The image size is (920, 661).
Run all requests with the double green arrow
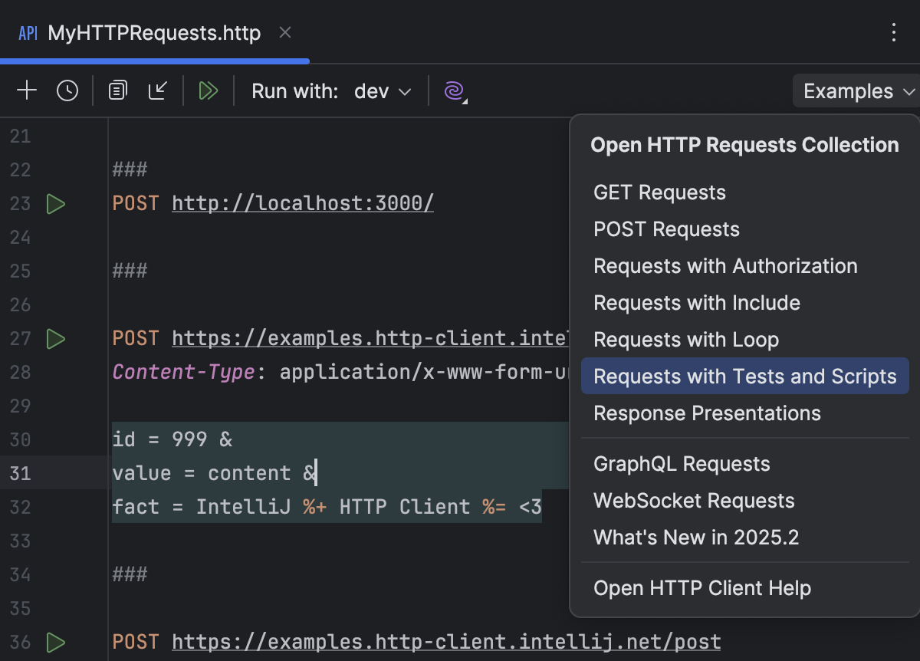tap(209, 90)
